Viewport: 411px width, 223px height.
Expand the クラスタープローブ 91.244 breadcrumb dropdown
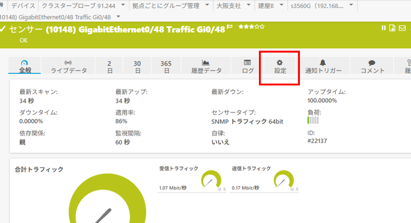(123, 6)
